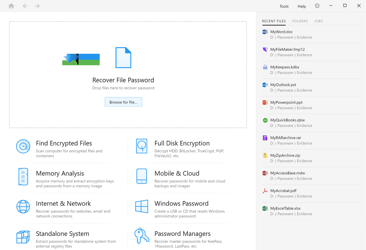Click the path under MyExcelTable.xlsx

tap(291, 214)
